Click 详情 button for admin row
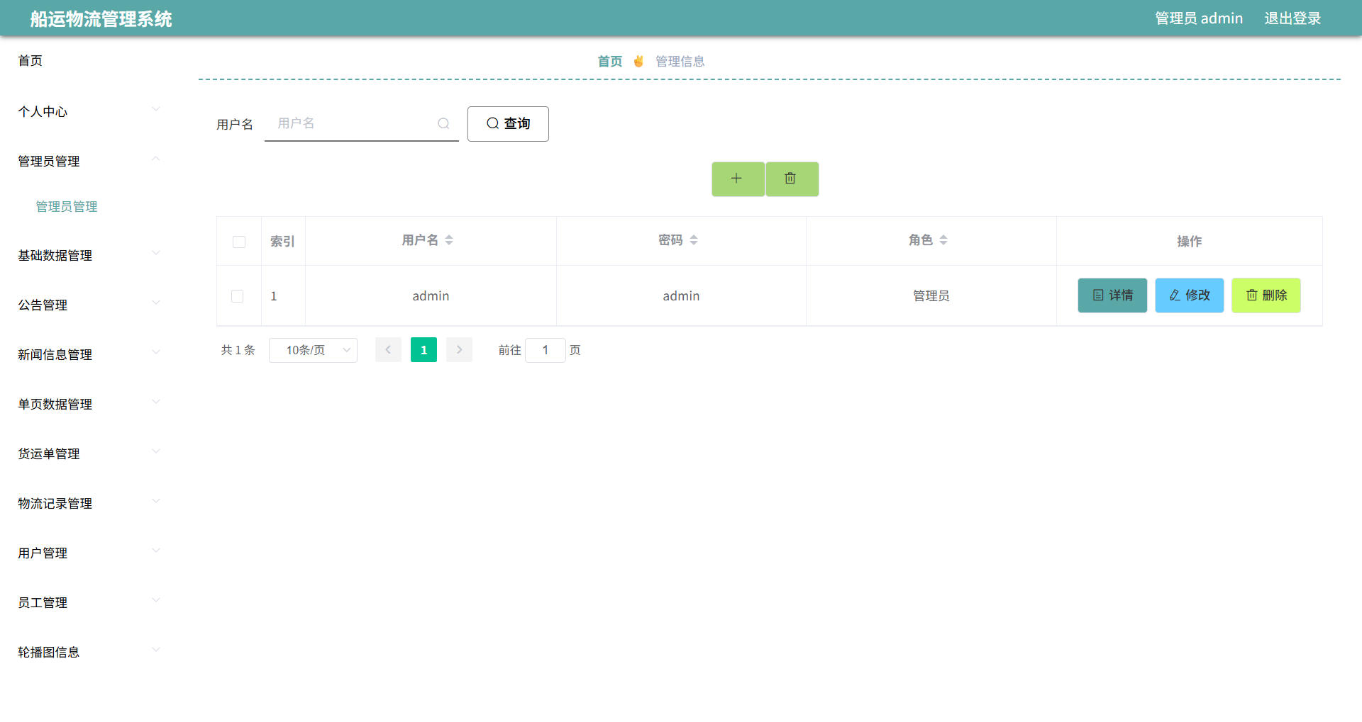 pyautogui.click(x=1112, y=295)
